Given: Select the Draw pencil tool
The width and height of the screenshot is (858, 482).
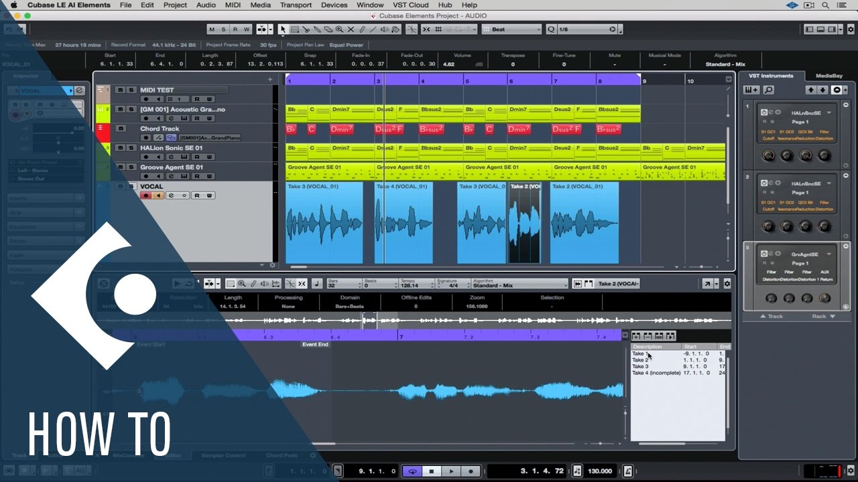Looking at the screenshot, I should 362,29.
